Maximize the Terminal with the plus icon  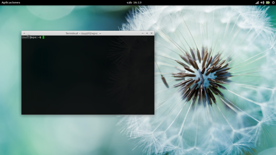(x=147, y=33)
